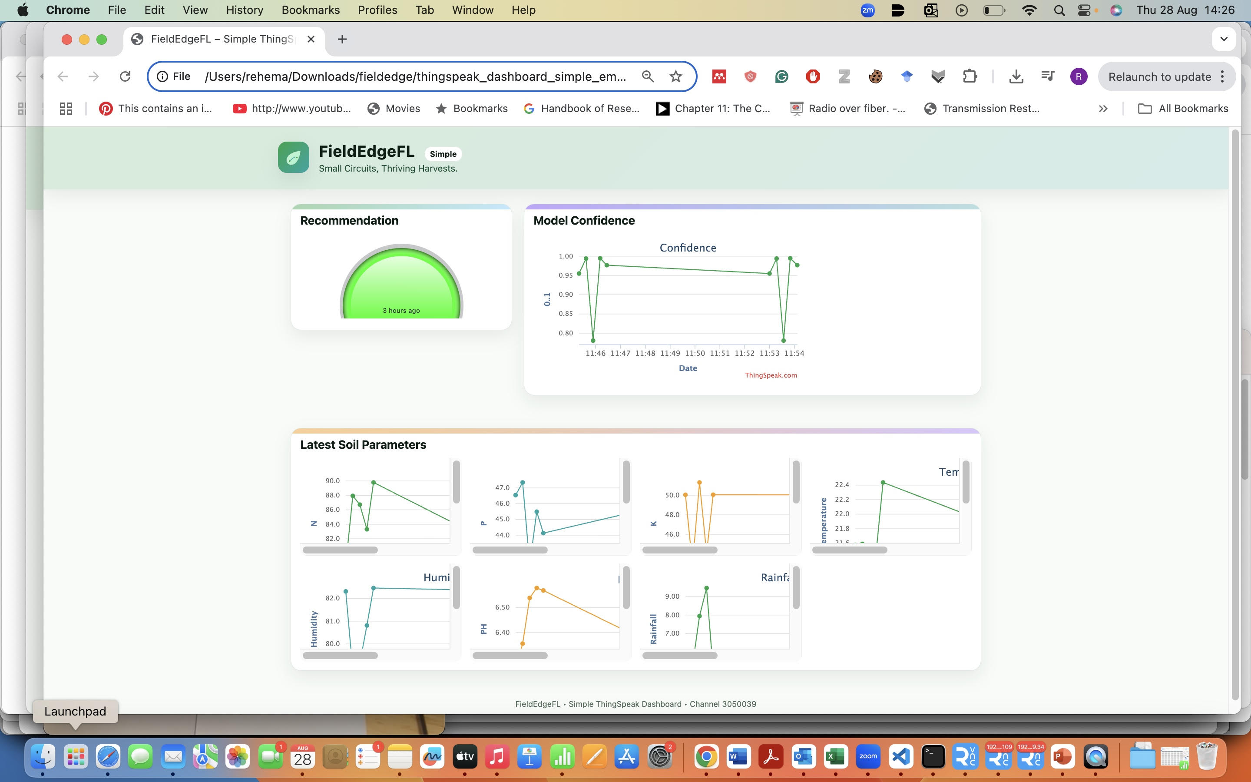Open the History menu
This screenshot has height=782, width=1251.
coord(244,10)
